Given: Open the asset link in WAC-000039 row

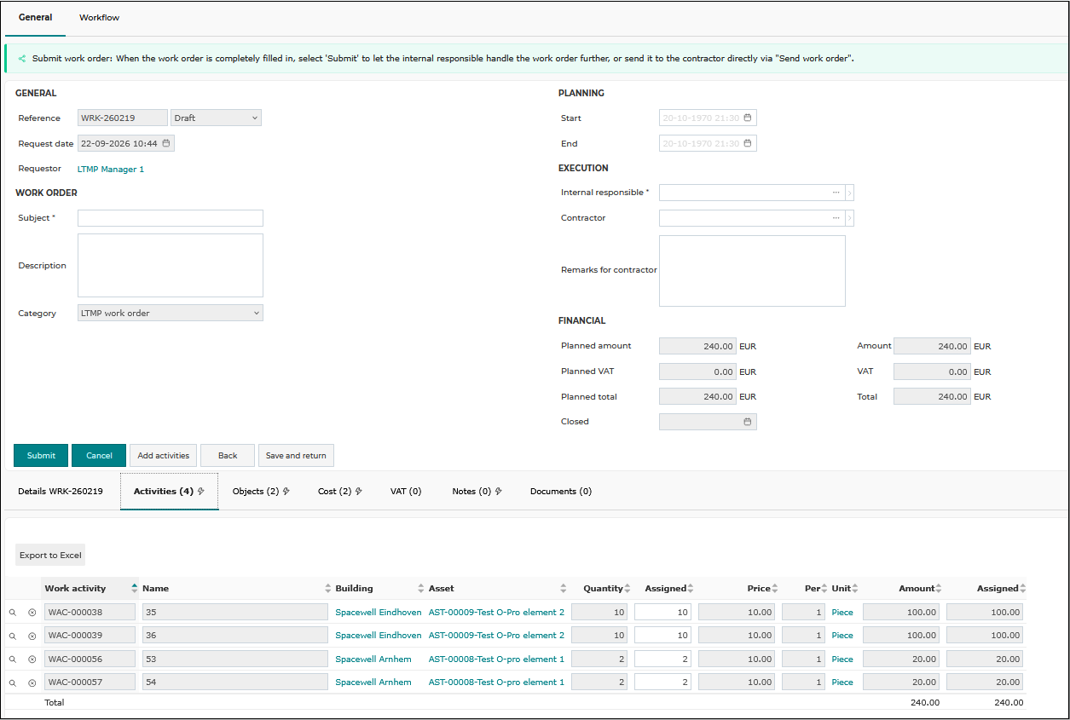Looking at the screenshot, I should point(496,636).
